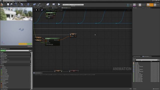Click the Create Asset toolbar icon

click(22, 4)
